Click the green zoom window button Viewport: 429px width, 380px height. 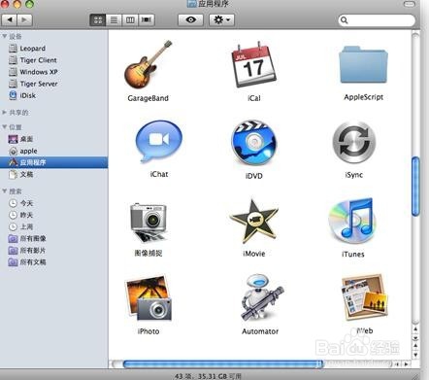pyautogui.click(x=29, y=4)
